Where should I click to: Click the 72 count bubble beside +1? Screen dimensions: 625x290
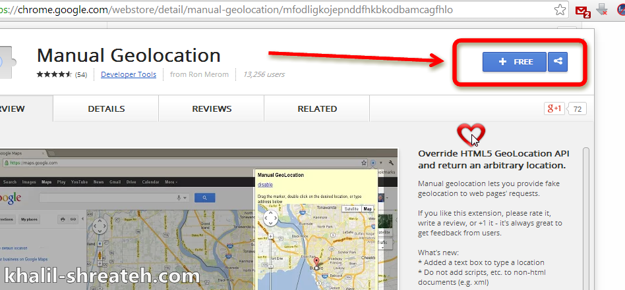pyautogui.click(x=578, y=109)
